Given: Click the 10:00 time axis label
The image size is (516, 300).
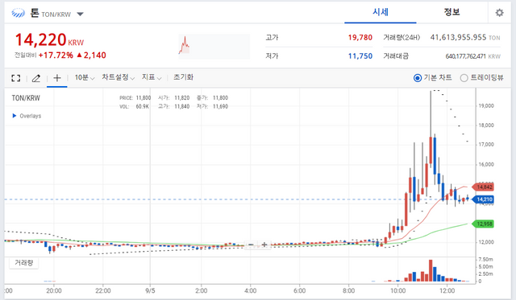Looking at the screenshot, I should point(397,290).
